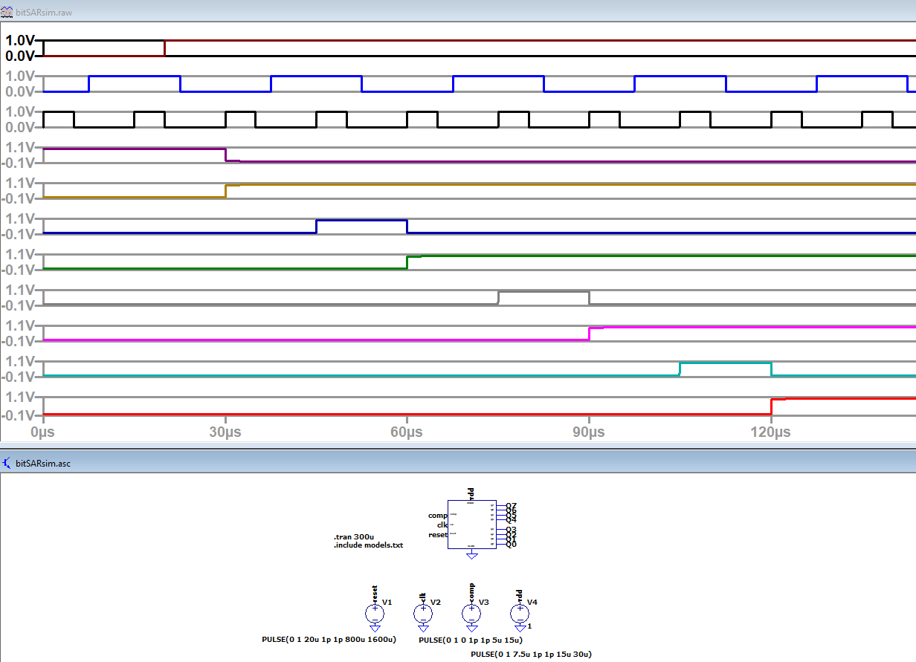Screen dimensions: 916x662
Task: Click the comp pin label on SAR block
Action: [x=437, y=515]
